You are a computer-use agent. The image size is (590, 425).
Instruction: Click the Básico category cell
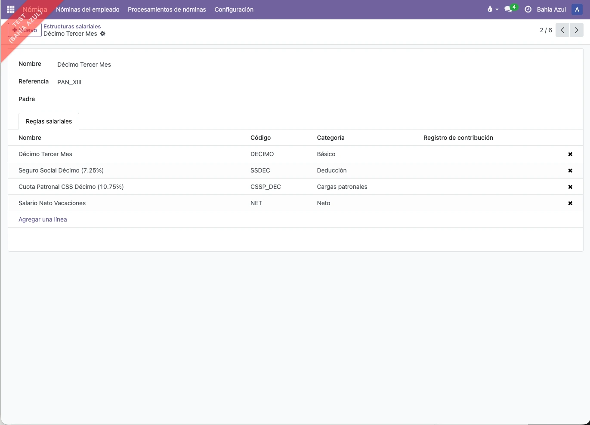coord(326,154)
